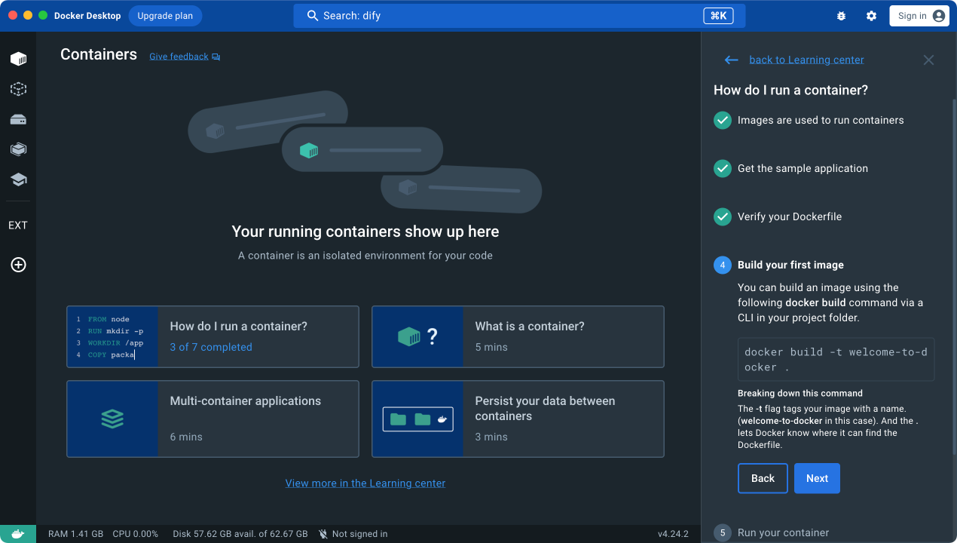Viewport: 957px width, 543px height.
Task: Click green checkmark beside Verify your Dockerfile
Action: click(x=723, y=217)
